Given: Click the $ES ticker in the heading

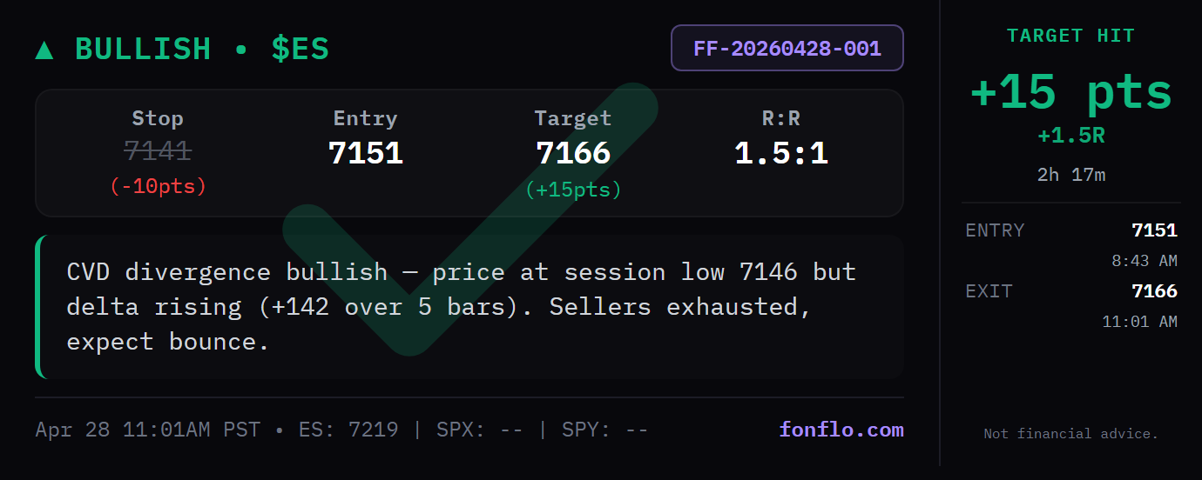Looking at the screenshot, I should point(300,49).
